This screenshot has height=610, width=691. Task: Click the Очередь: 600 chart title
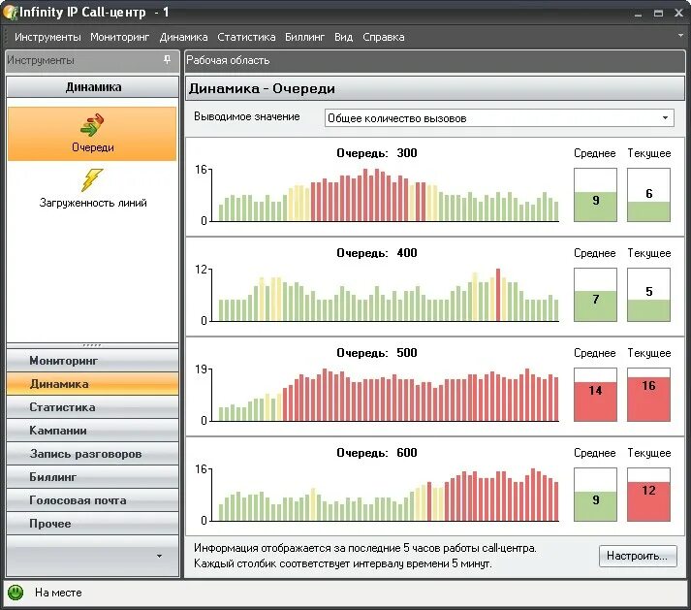click(x=377, y=453)
